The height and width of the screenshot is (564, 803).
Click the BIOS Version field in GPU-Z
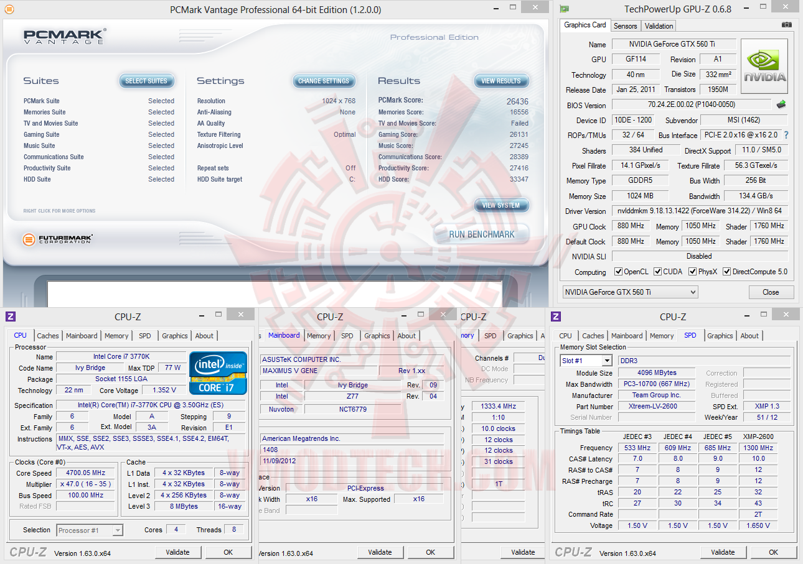point(692,105)
